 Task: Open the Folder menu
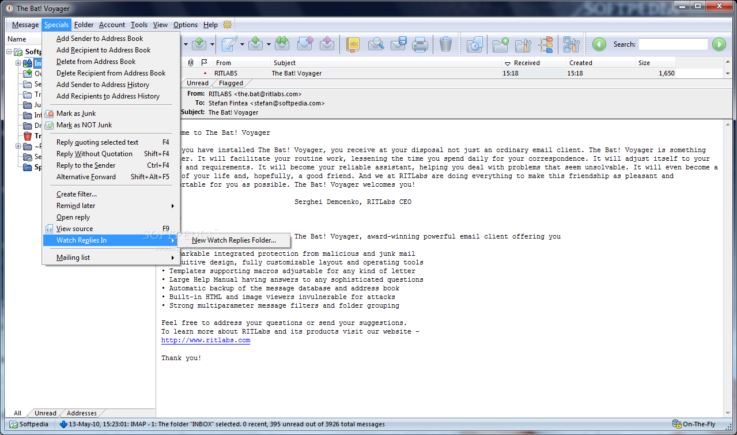84,25
